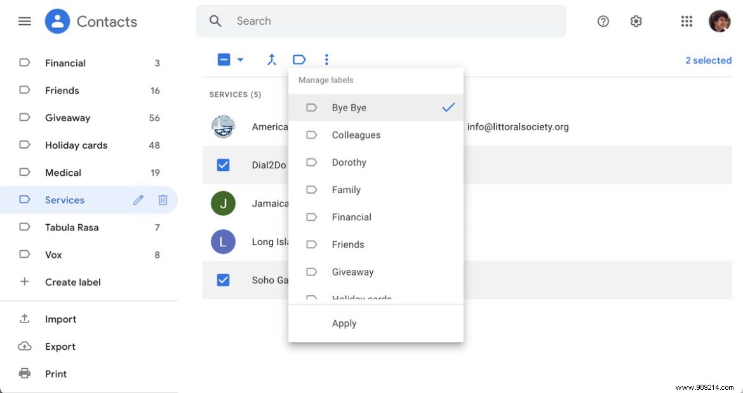The height and width of the screenshot is (393, 743).
Task: Deselect the Soho contact checkbox
Action: click(223, 279)
